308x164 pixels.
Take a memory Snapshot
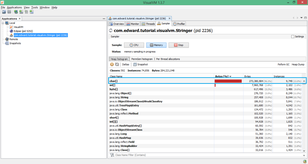click(x=140, y=64)
